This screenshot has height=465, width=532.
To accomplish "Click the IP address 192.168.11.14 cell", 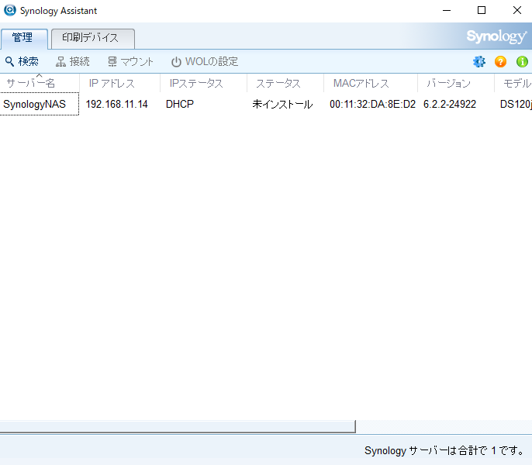I will pos(116,104).
